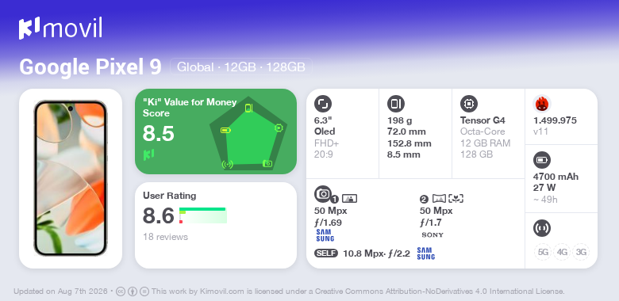Click the Ki value score pentagon chart

(248, 133)
